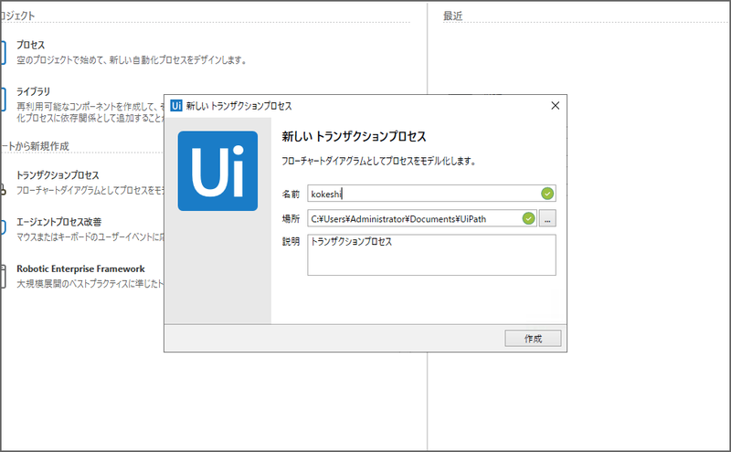The image size is (731, 452).
Task: Click 空のプロジェクトで始めて description under プロセス
Action: (132, 60)
